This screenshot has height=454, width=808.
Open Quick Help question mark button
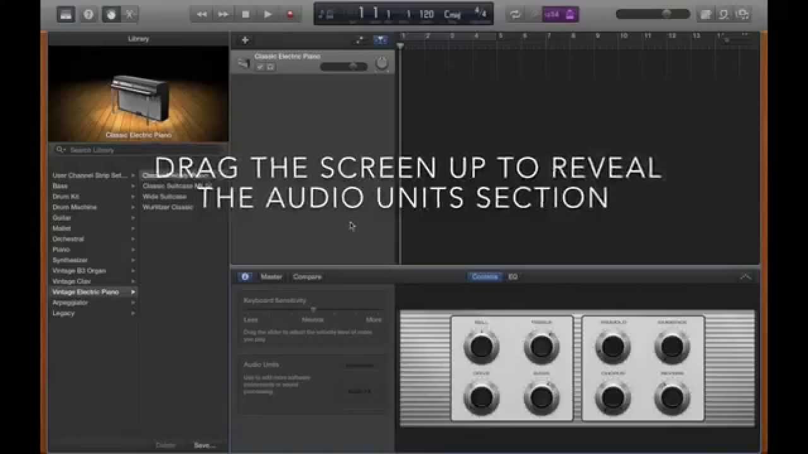[x=88, y=15]
